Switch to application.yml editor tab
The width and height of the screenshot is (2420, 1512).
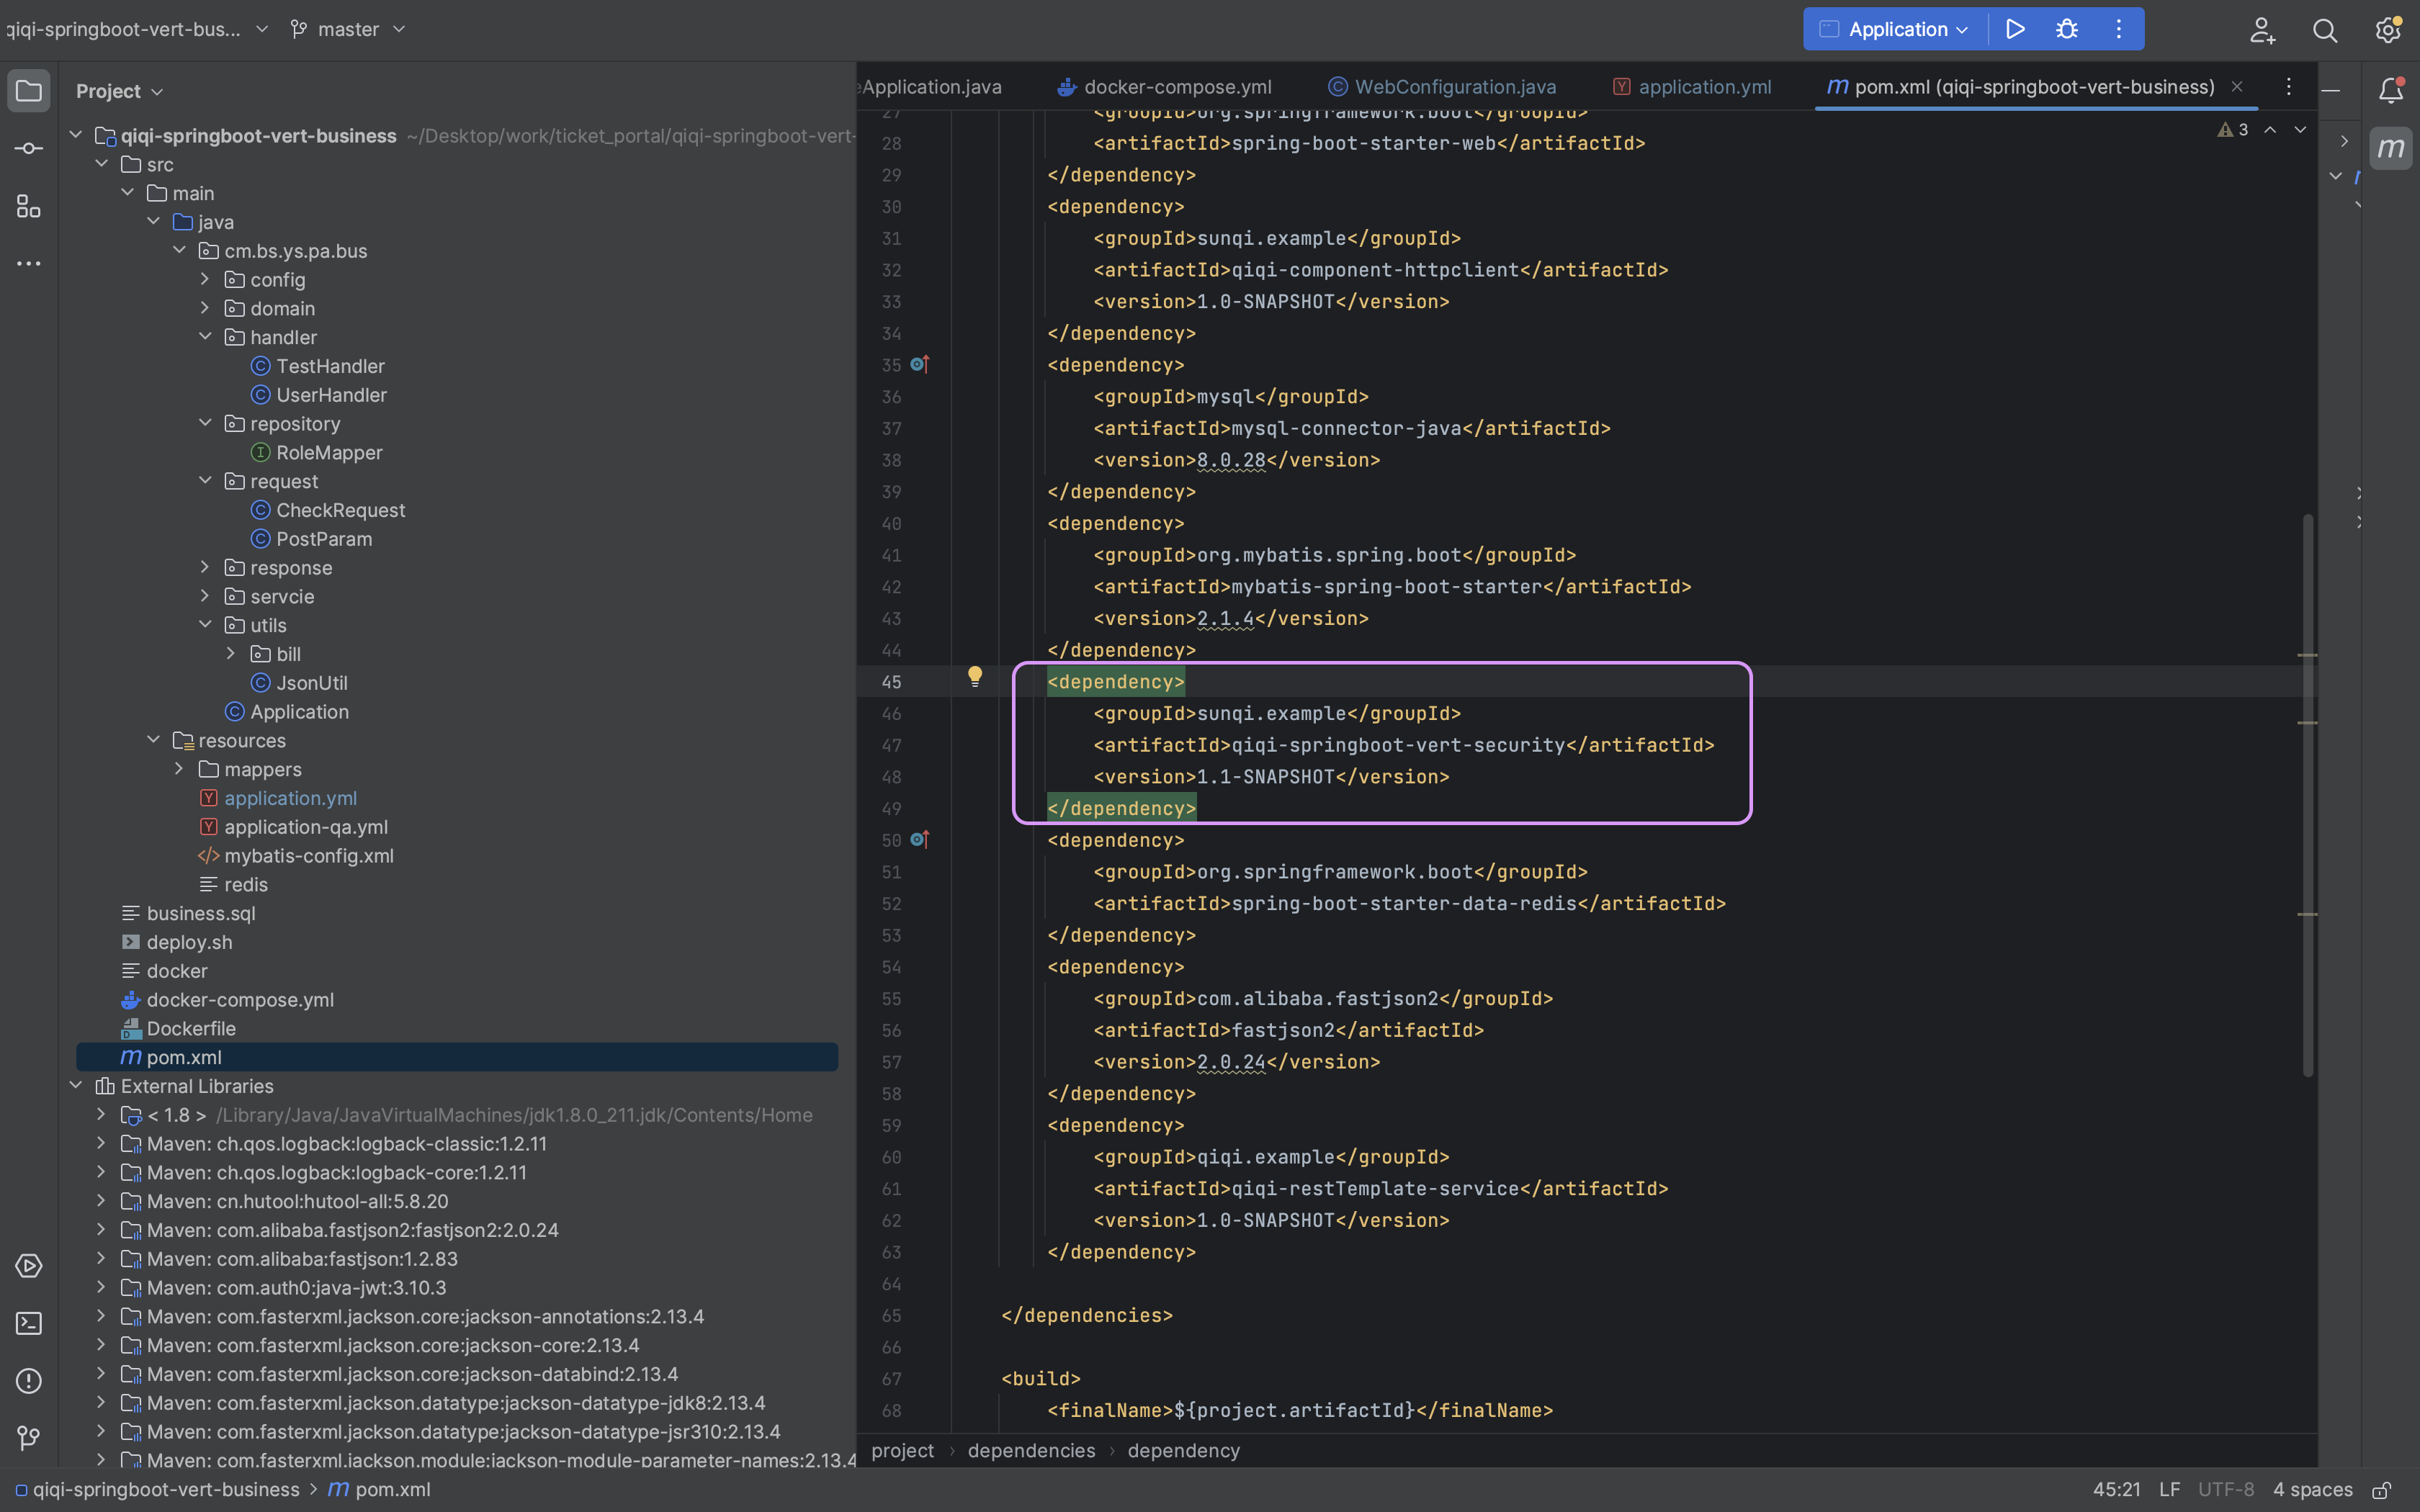coord(1692,87)
